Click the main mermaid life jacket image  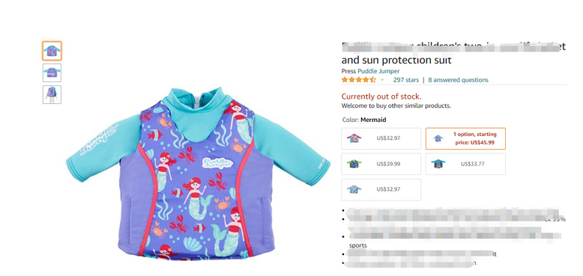tap(198, 172)
